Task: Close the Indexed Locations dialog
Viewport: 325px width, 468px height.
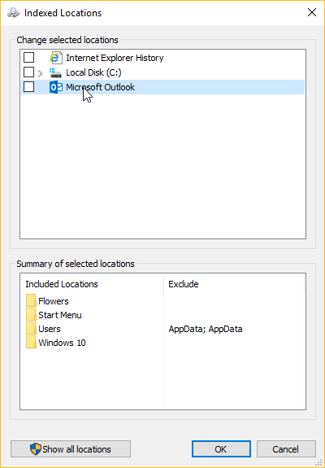Action: click(x=312, y=12)
